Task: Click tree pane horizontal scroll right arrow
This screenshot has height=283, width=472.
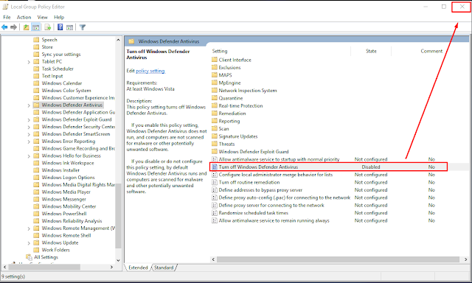Action: [111, 267]
